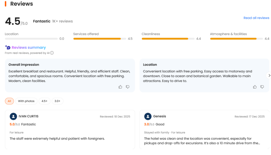271x155 pixels.
Task: Click Ivan Curtis profile avatar
Action: (13, 116)
